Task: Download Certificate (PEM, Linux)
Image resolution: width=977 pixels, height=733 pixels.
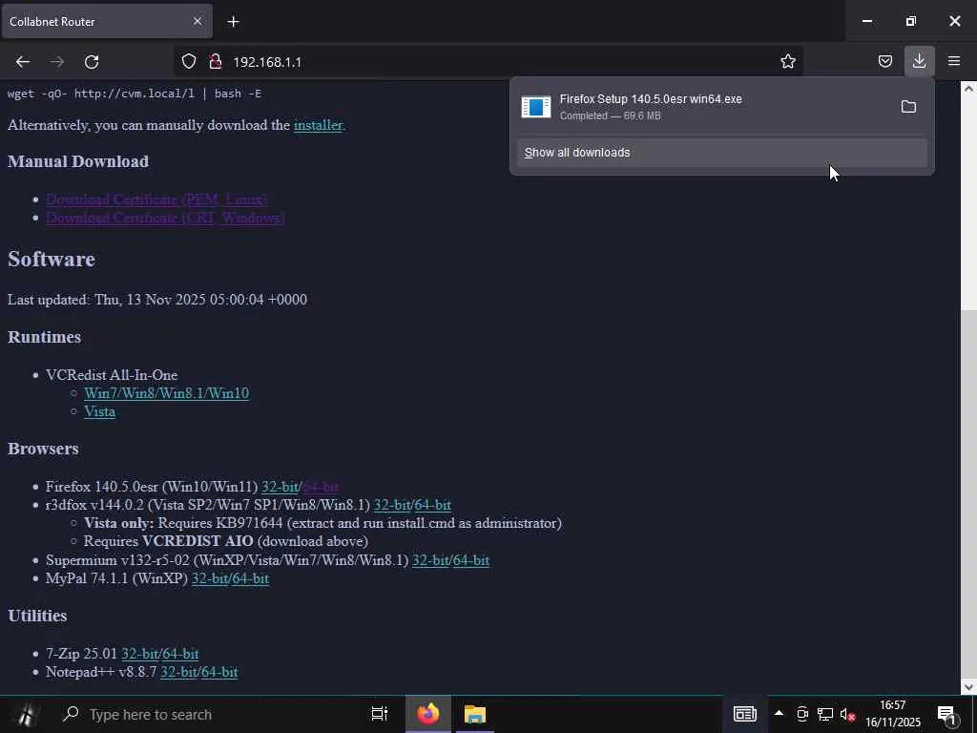Action: pyautogui.click(x=156, y=199)
